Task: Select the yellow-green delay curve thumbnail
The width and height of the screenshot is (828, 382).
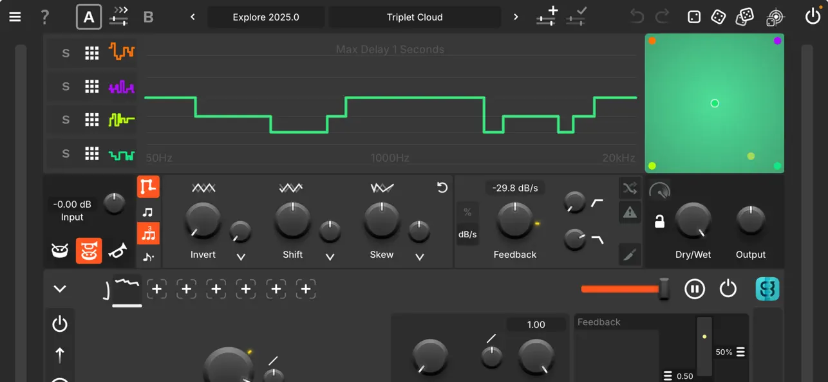Action: click(122, 120)
